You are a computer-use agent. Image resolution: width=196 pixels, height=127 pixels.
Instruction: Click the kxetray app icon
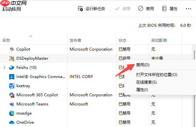12,86
